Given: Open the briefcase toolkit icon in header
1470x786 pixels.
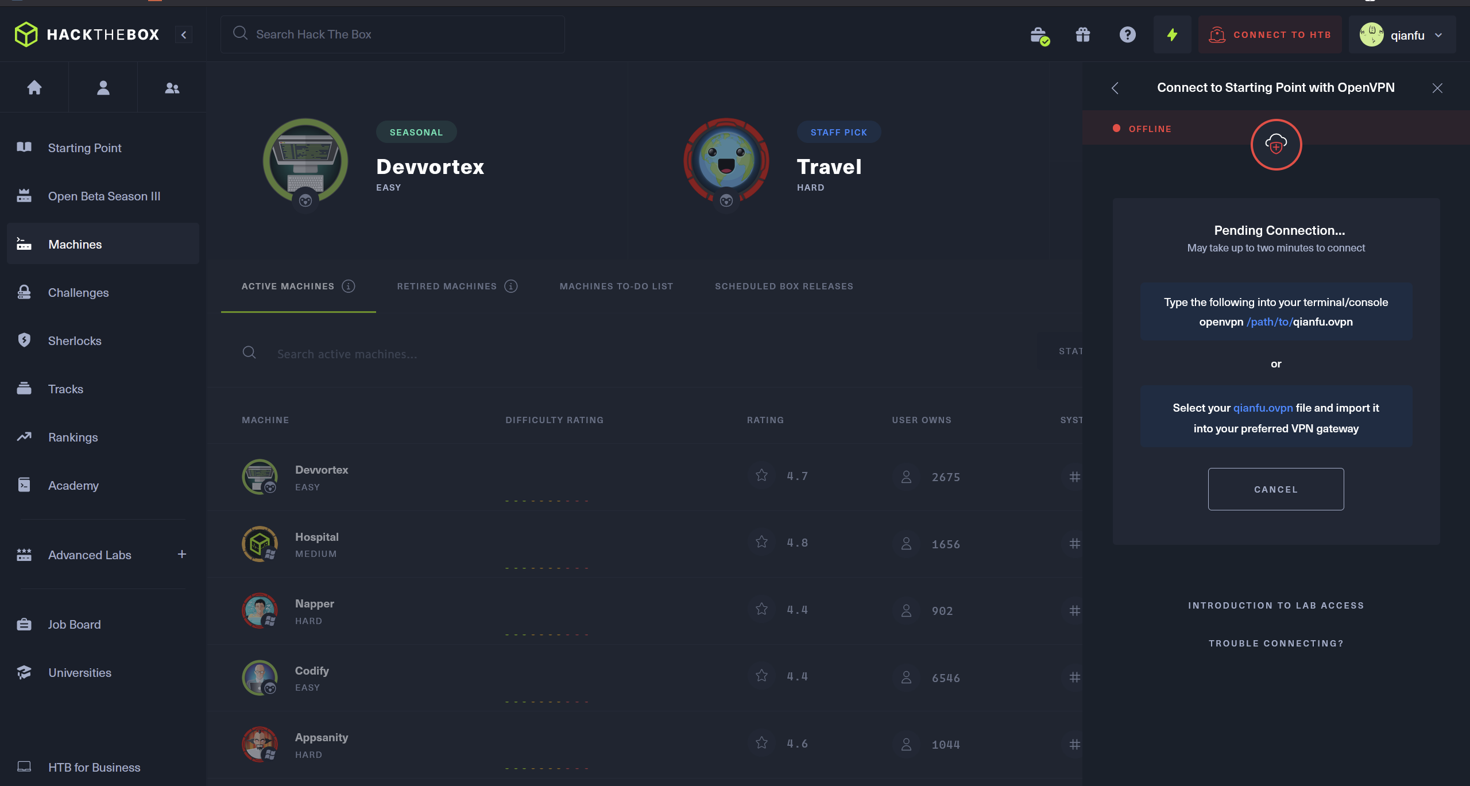Looking at the screenshot, I should click(x=1039, y=36).
